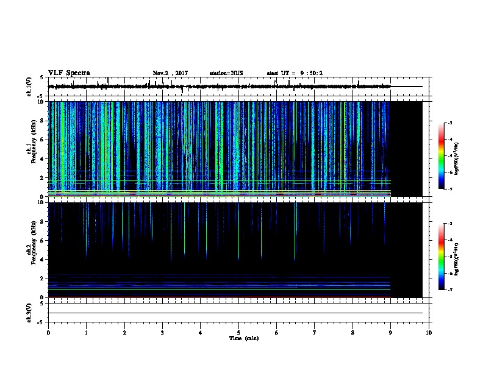Image resolution: width=483 pixels, height=373 pixels.
Task: Click the "ch.3(V)" axis label
Action: tap(29, 313)
